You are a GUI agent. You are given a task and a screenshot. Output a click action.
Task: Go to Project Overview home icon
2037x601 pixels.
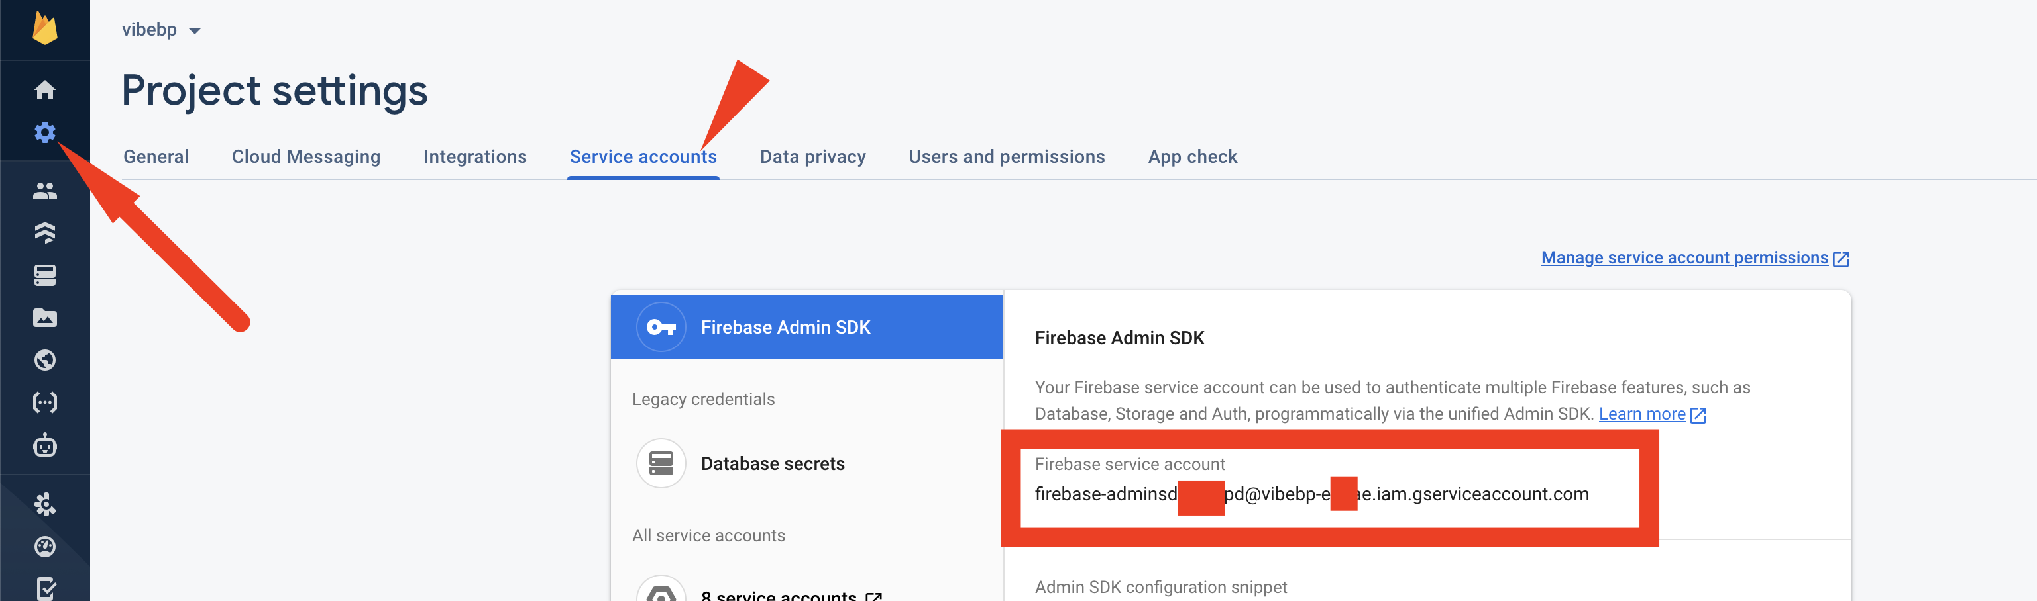(45, 90)
